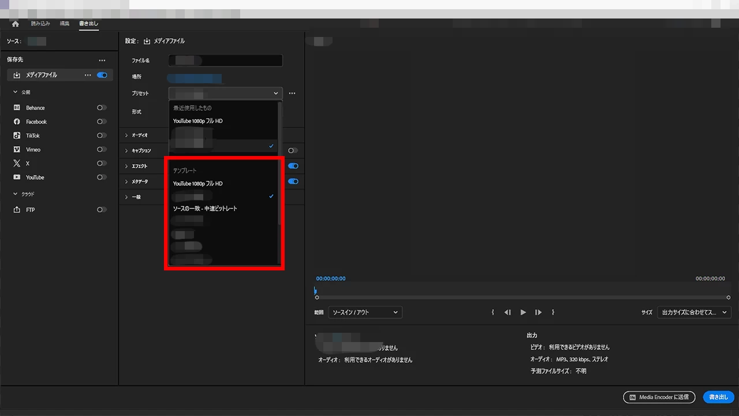This screenshot has width=739, height=416.
Task: Go to the Home screen icon
Action: (16, 24)
